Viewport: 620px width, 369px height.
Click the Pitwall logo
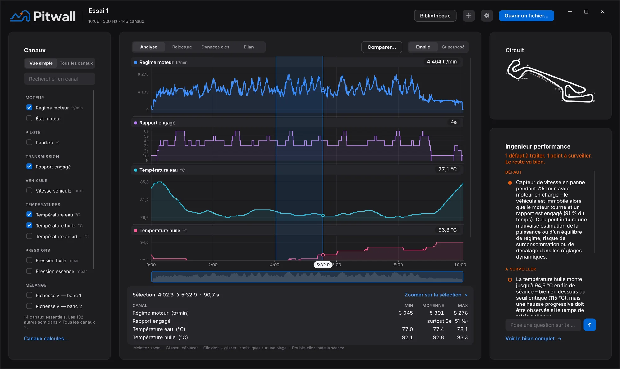click(43, 16)
